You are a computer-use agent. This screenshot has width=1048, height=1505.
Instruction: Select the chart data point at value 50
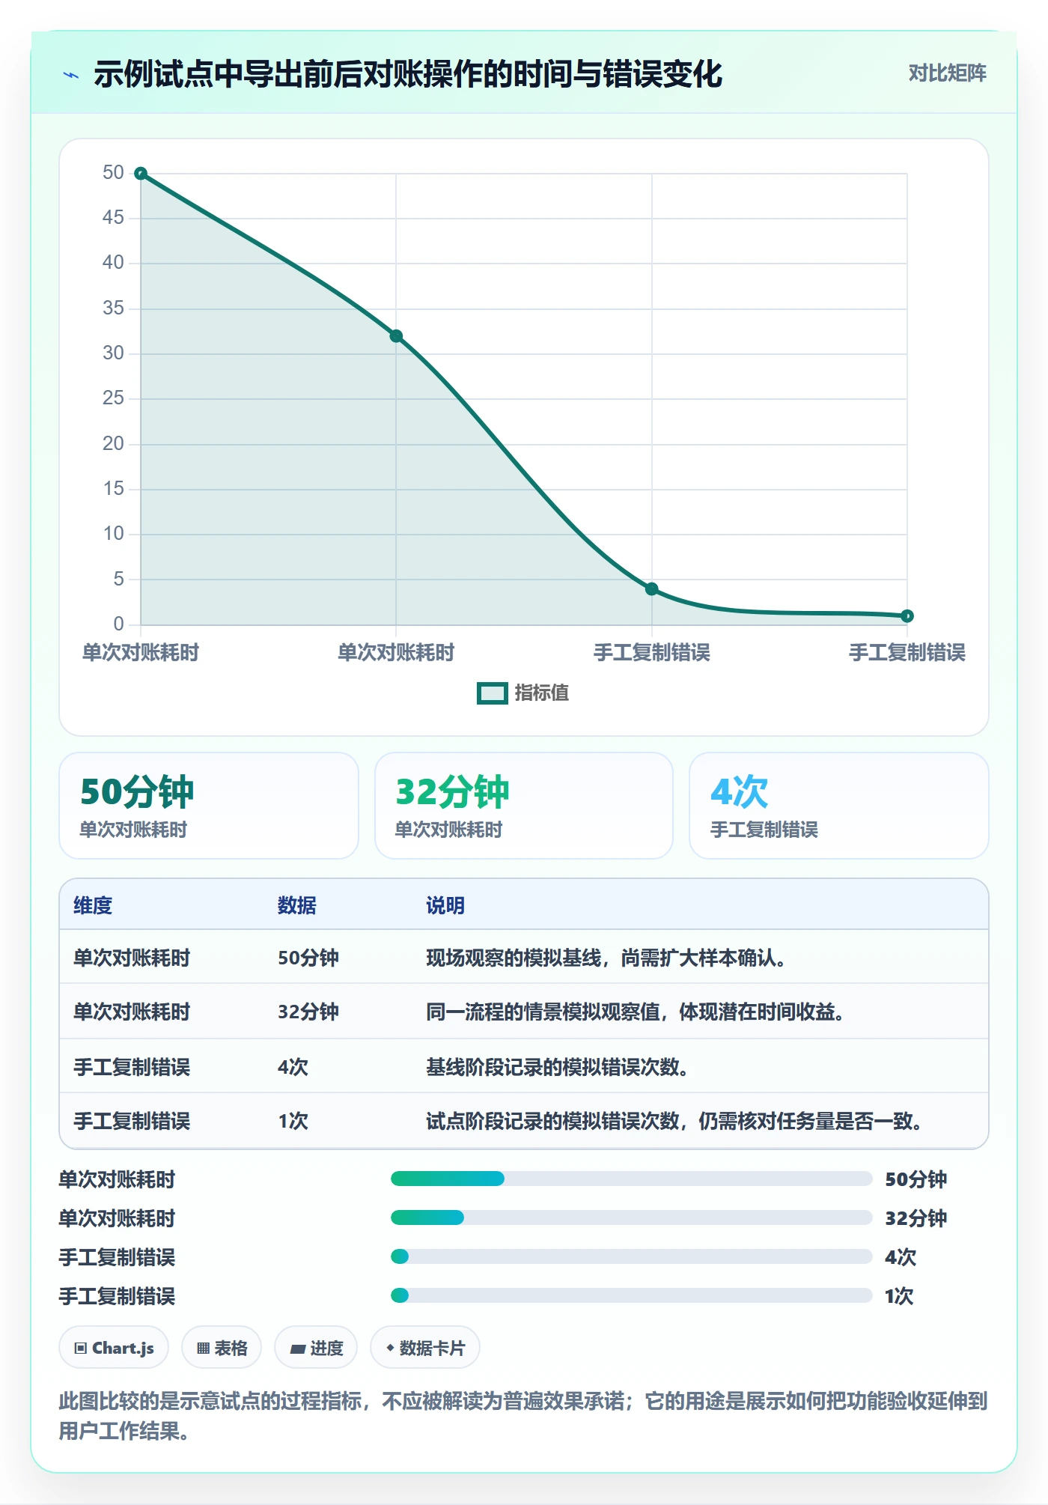click(141, 174)
